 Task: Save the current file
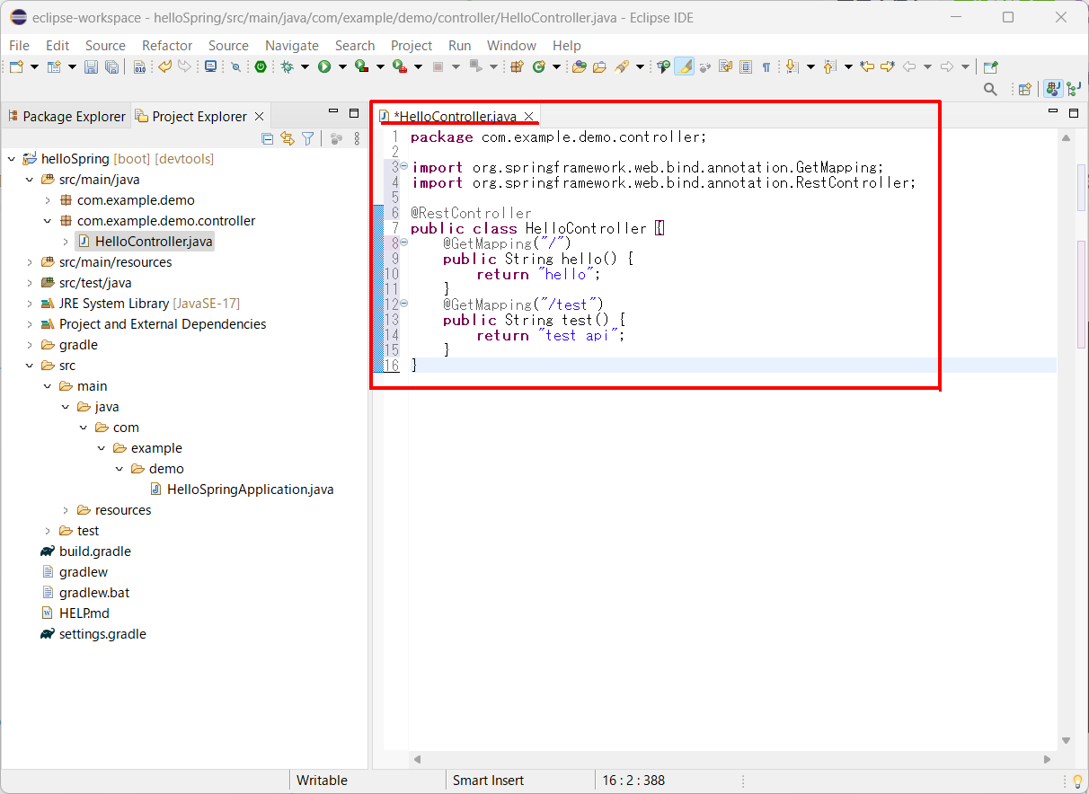[91, 66]
